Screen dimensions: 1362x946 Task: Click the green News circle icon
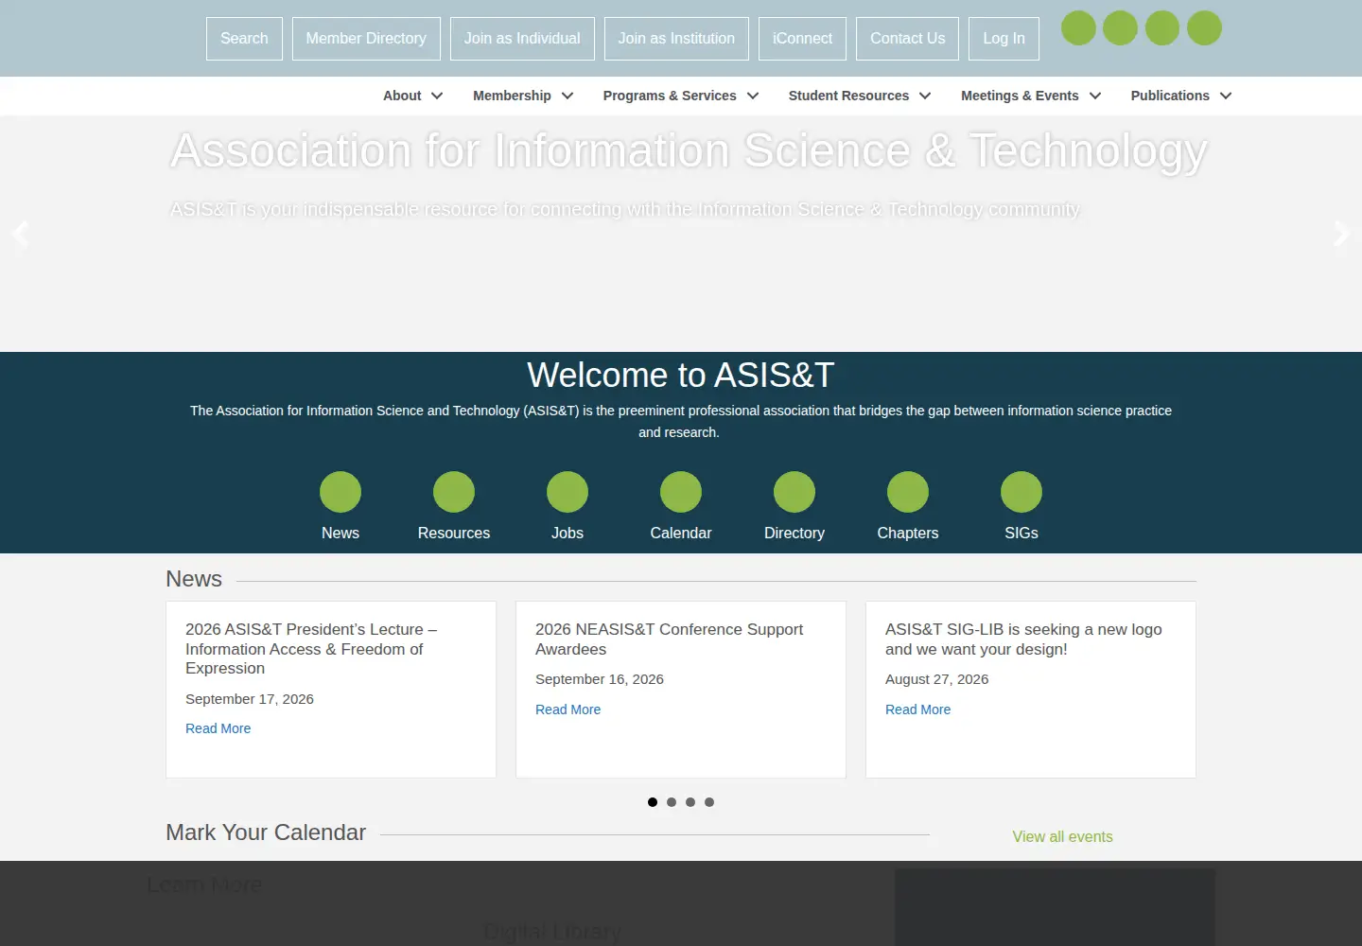click(340, 492)
